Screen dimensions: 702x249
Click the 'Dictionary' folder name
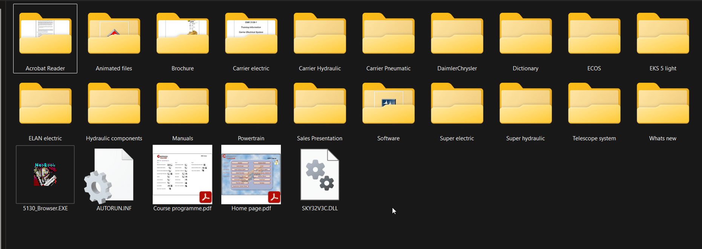click(526, 68)
